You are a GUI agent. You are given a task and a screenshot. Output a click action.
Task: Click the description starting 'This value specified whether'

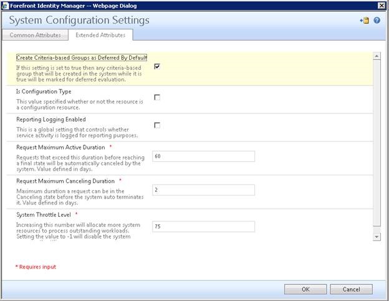tap(80, 104)
